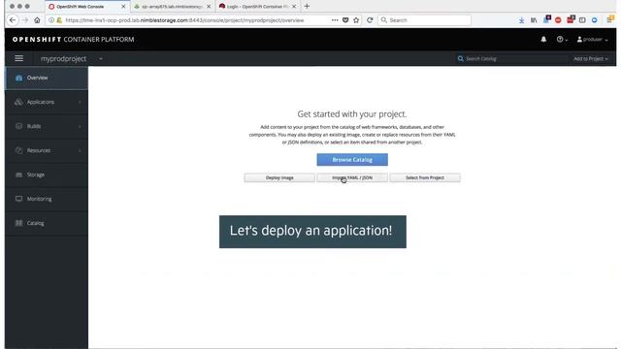The height and width of the screenshot is (349, 621).
Task: Toggle the browser sidebar view icon
Action: (582, 19)
